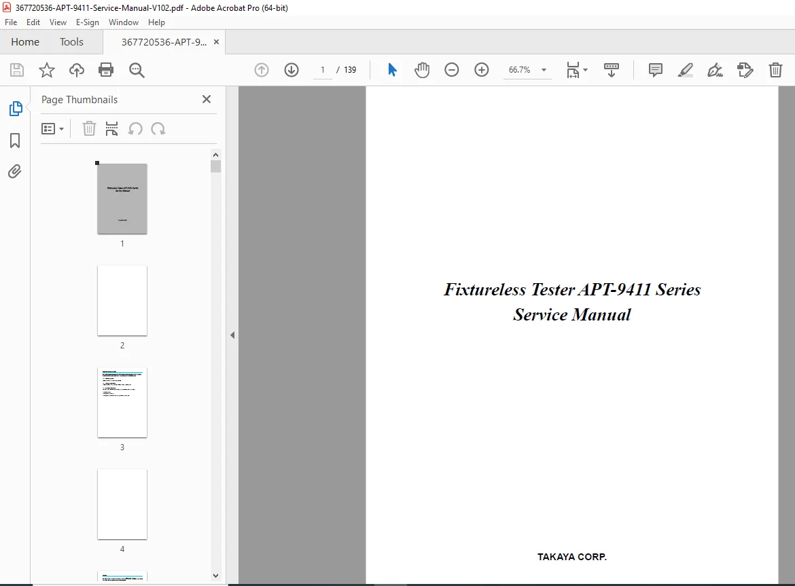Screen dimensions: 795x586
Task: Open the Window menu
Action: [123, 22]
